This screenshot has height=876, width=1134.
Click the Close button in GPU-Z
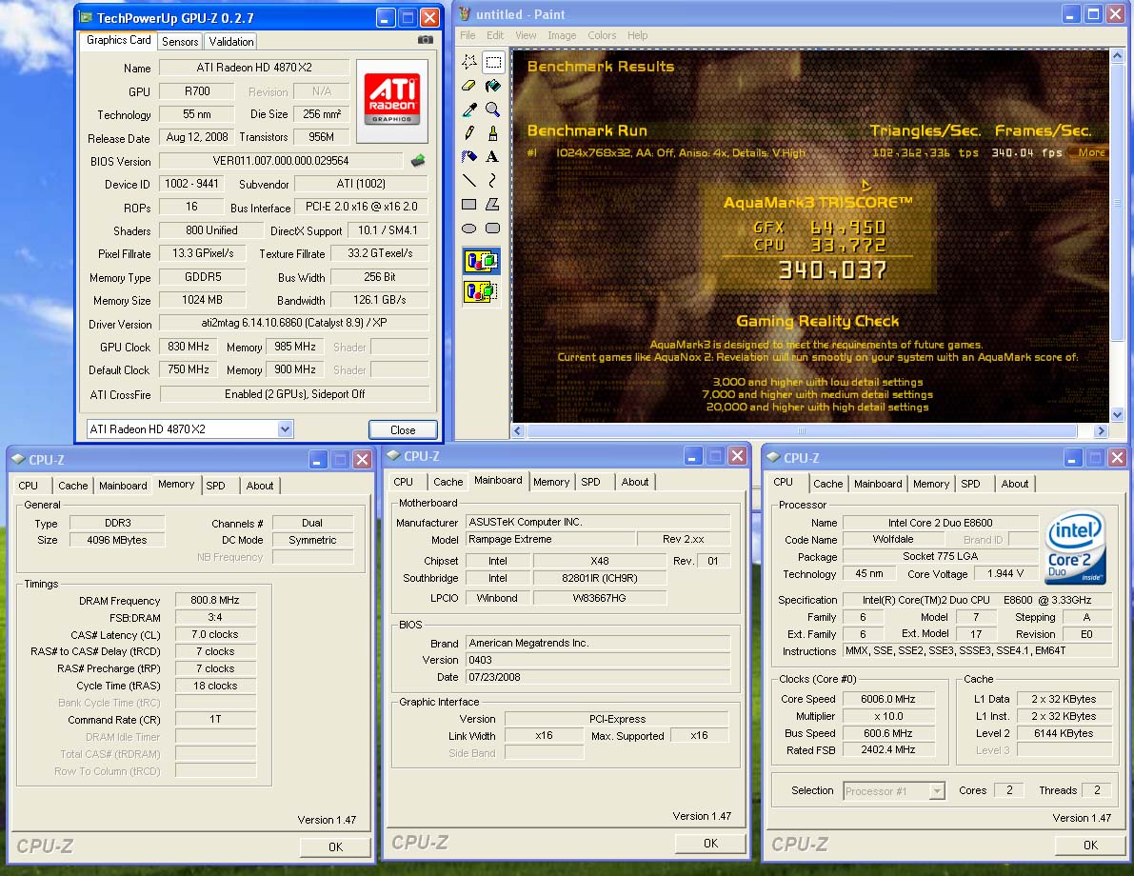tap(403, 429)
